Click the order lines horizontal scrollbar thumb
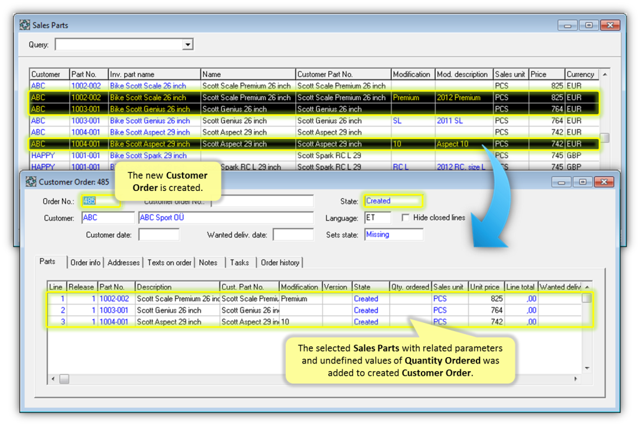This screenshot has height=426, width=640. (x=64, y=379)
